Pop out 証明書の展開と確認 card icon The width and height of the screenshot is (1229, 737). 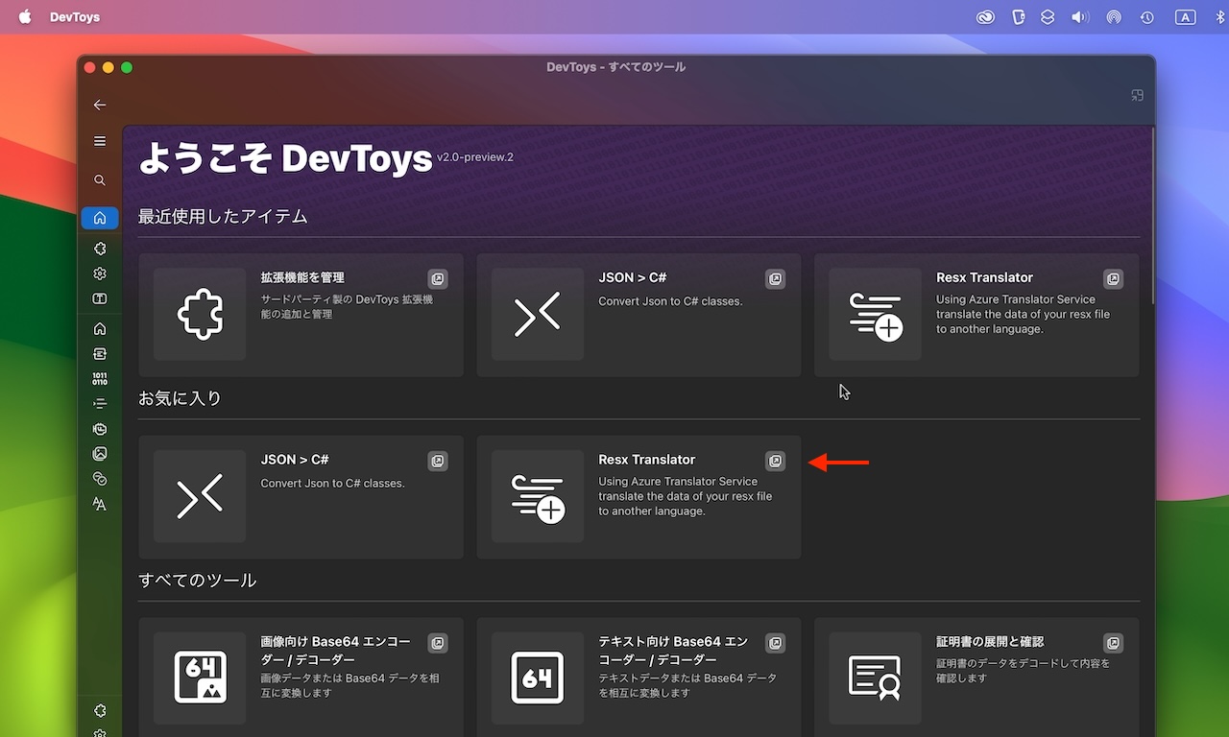pyautogui.click(x=1113, y=643)
